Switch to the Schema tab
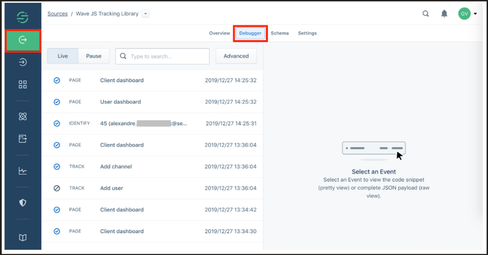The width and height of the screenshot is (488, 255). click(280, 33)
